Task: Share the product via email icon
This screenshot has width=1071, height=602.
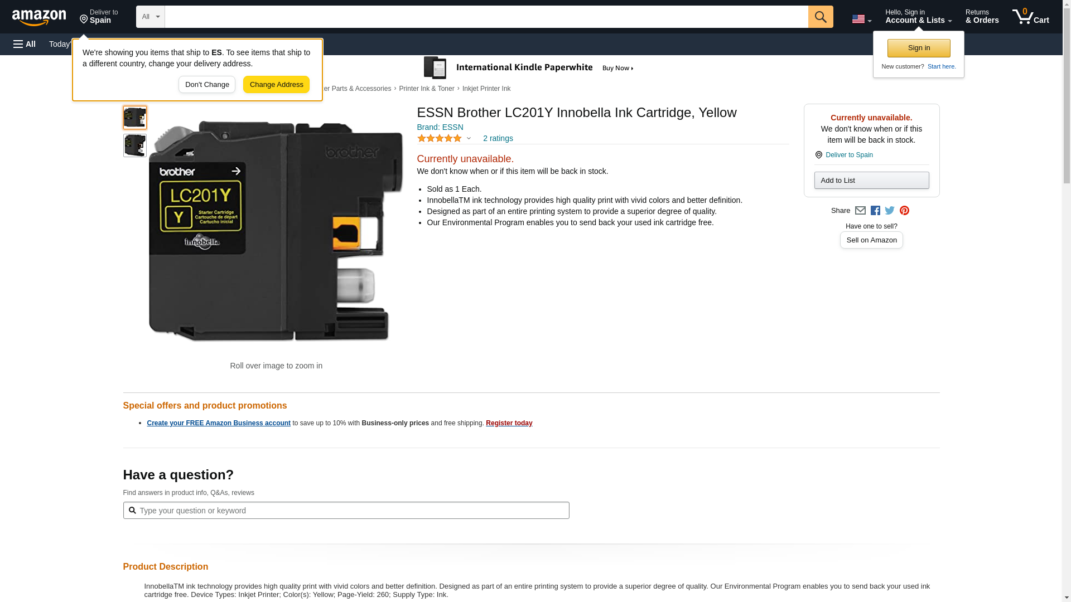Action: [860, 211]
